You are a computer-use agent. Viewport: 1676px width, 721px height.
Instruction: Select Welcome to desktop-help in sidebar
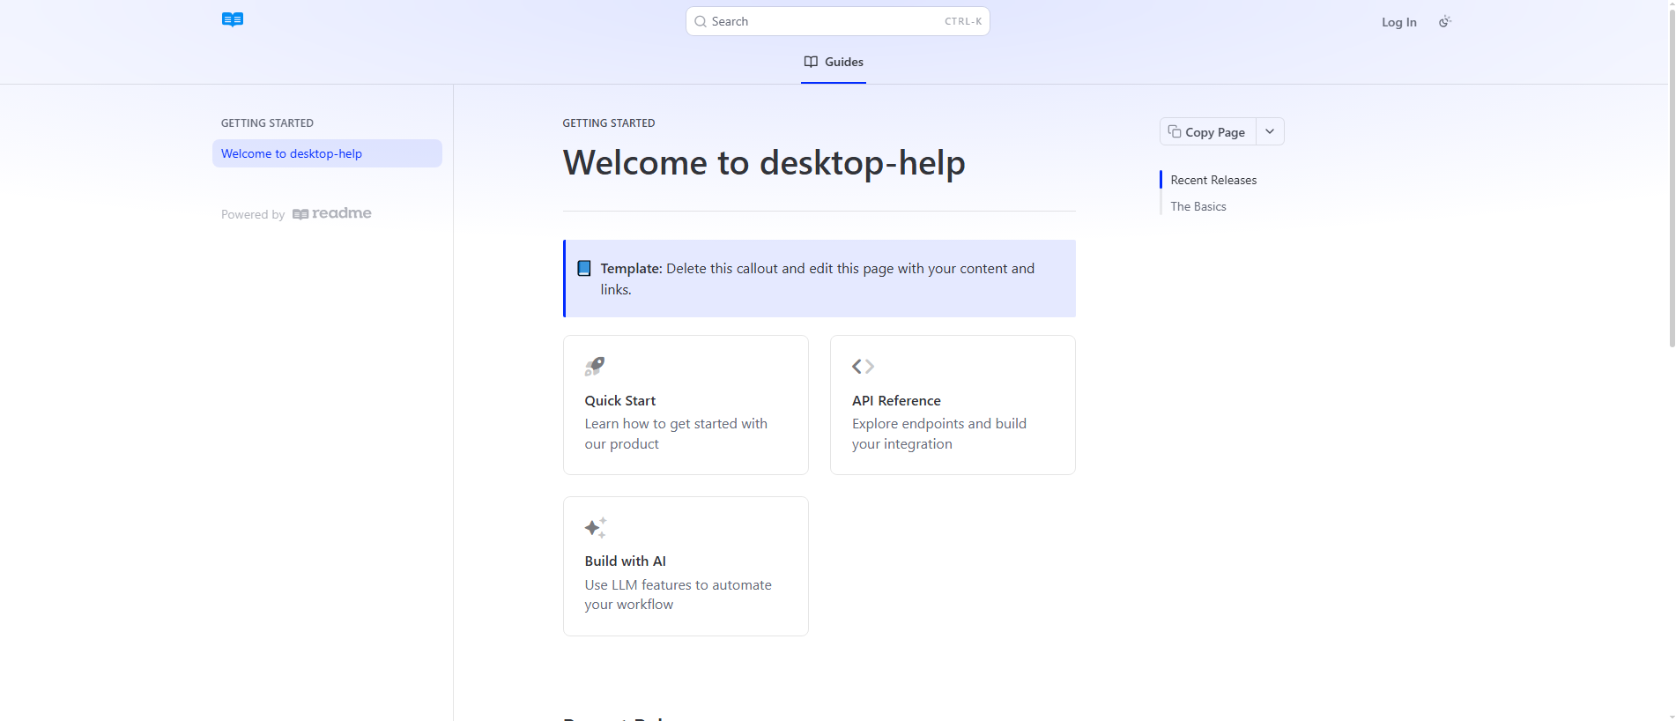[327, 153]
